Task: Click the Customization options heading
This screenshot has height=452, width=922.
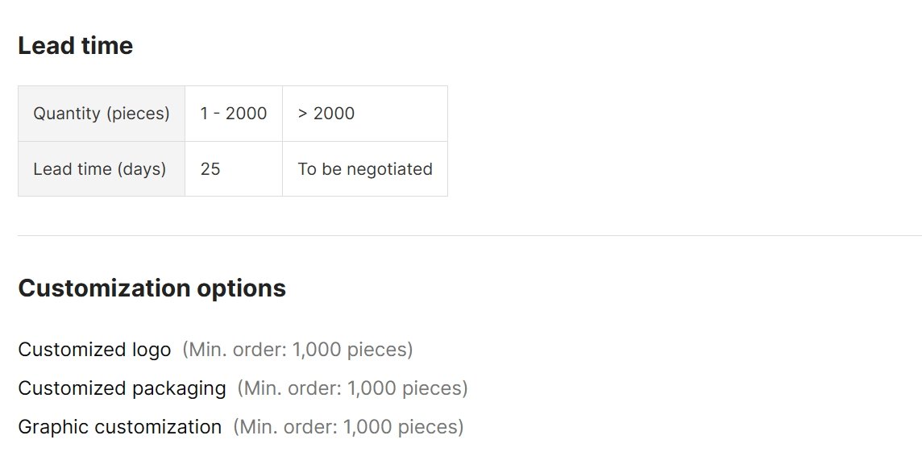Action: pyautogui.click(x=152, y=288)
